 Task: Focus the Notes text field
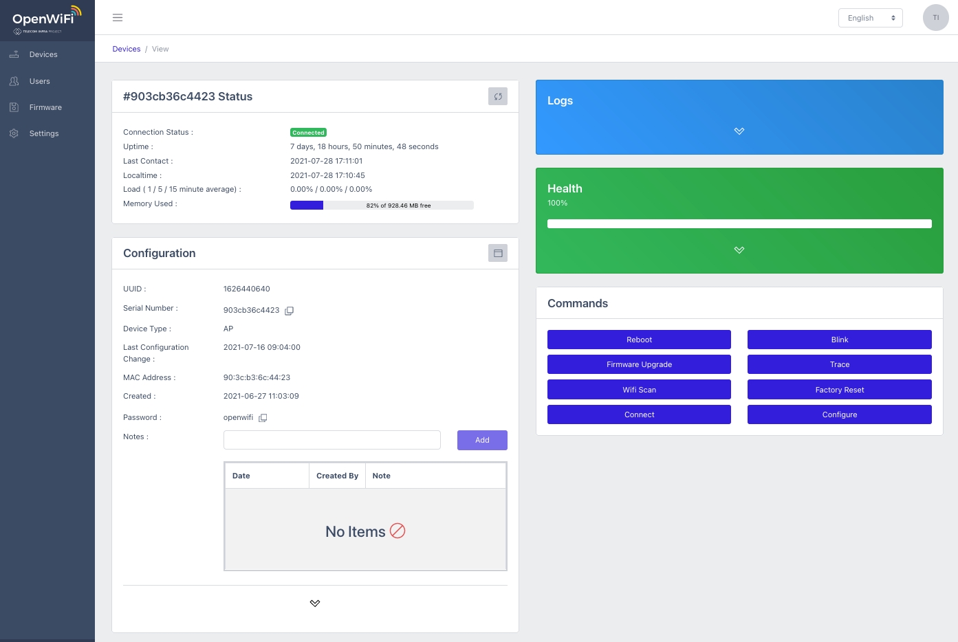point(331,440)
